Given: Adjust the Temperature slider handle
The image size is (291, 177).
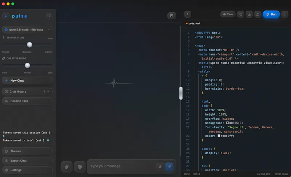Looking at the screenshot, I should pyautogui.click(x=29, y=45).
